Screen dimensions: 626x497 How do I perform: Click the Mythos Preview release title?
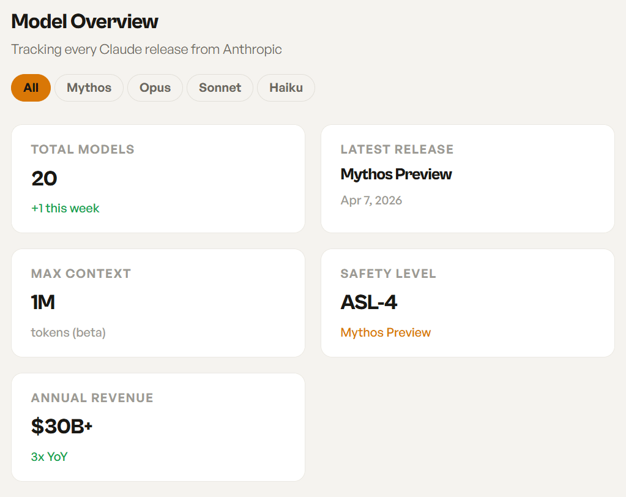(x=396, y=174)
